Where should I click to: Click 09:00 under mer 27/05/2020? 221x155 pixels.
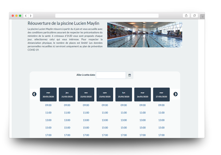click(x=161, y=105)
